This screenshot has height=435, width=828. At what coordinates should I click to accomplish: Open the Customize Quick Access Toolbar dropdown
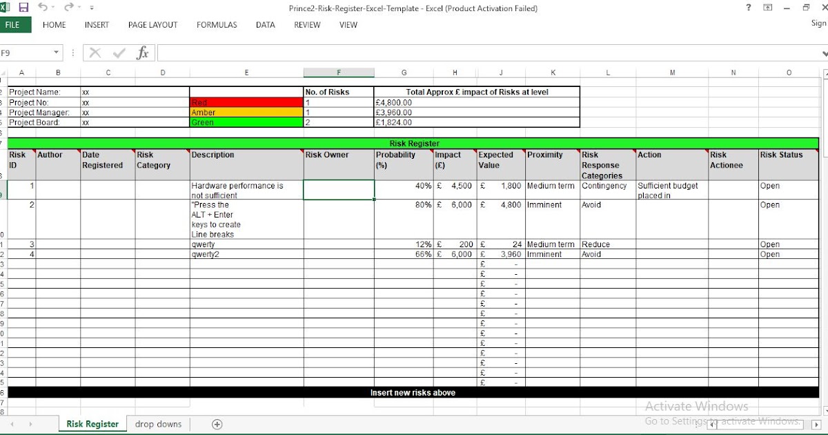(92, 8)
